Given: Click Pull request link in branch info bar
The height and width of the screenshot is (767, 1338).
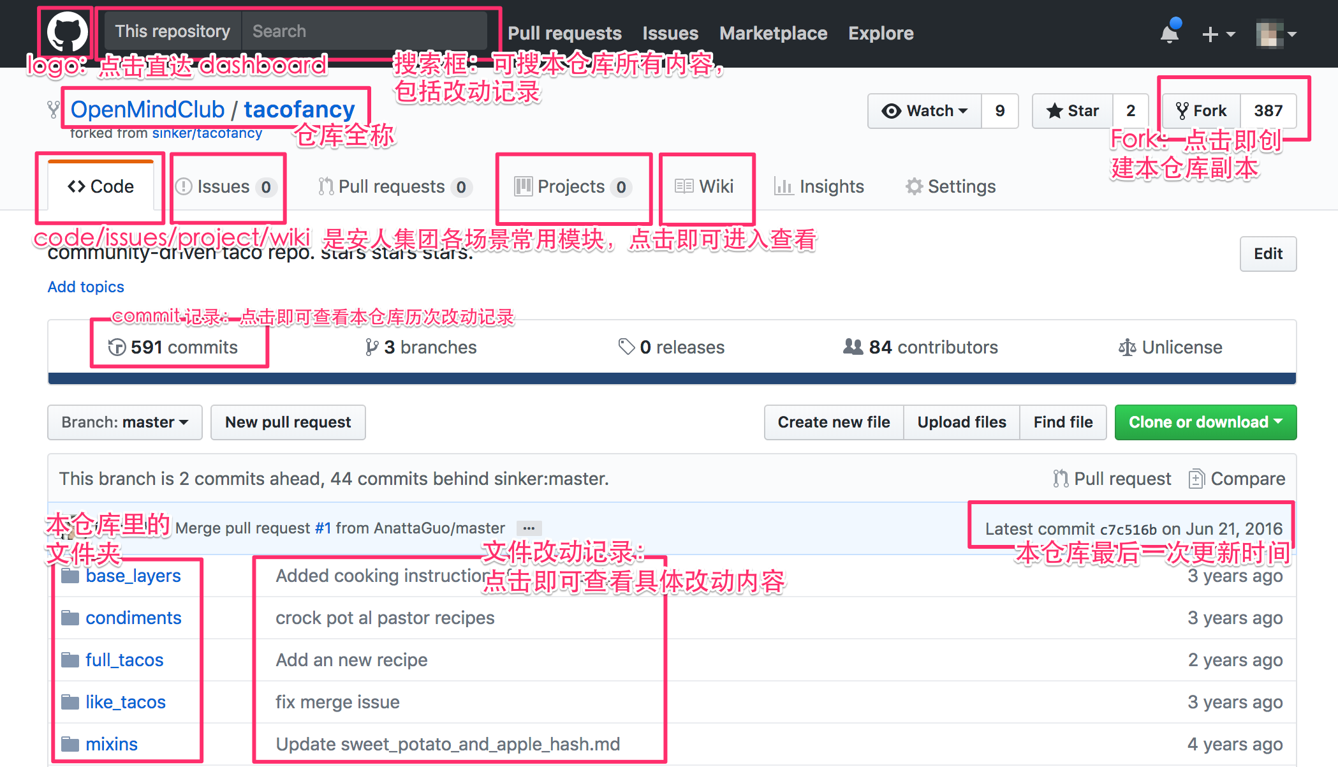Looking at the screenshot, I should click(1112, 479).
